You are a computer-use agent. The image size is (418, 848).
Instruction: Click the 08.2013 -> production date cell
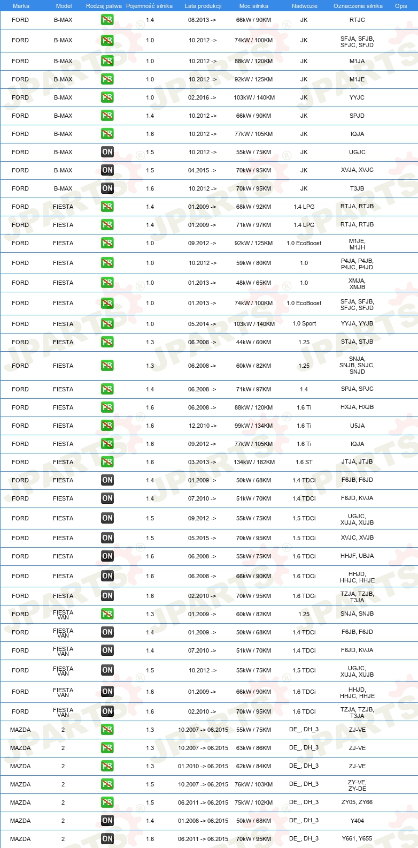[202, 20]
